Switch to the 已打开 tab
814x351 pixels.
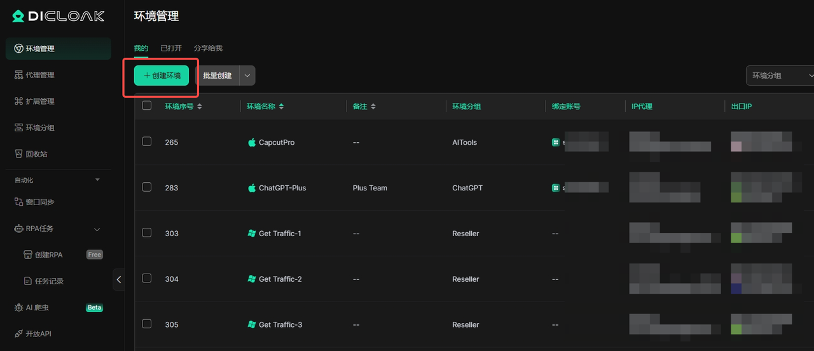pyautogui.click(x=171, y=48)
